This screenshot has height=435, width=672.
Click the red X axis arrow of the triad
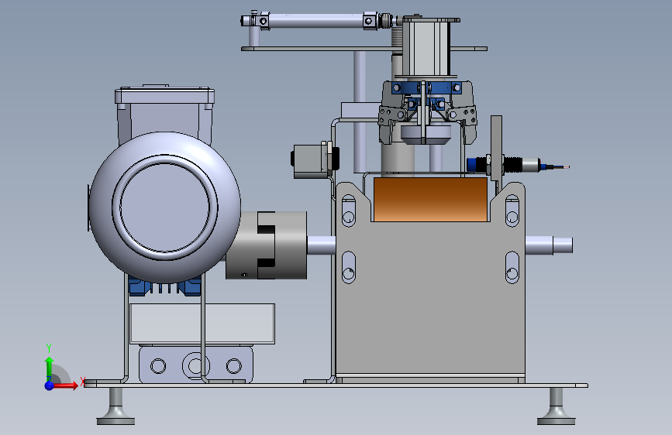click(x=64, y=385)
